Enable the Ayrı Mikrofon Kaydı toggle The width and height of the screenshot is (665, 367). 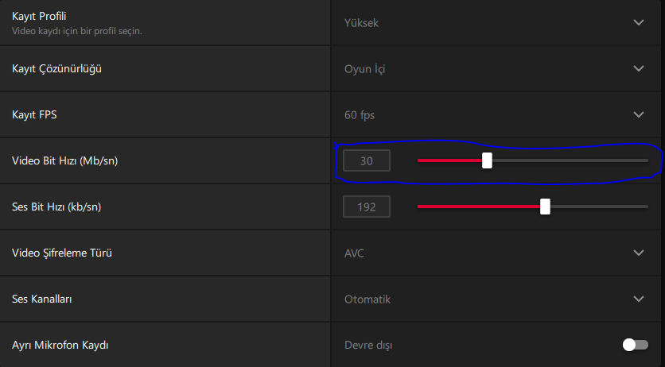[636, 345]
